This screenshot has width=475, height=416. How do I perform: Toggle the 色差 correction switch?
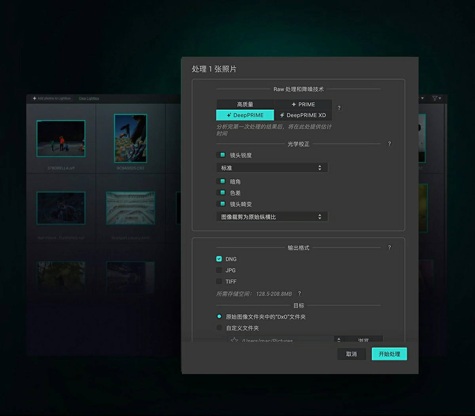[221, 193]
